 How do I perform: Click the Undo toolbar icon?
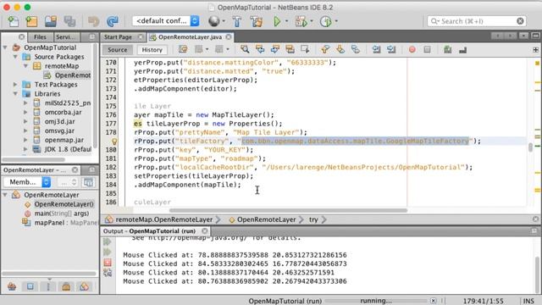tap(93, 21)
